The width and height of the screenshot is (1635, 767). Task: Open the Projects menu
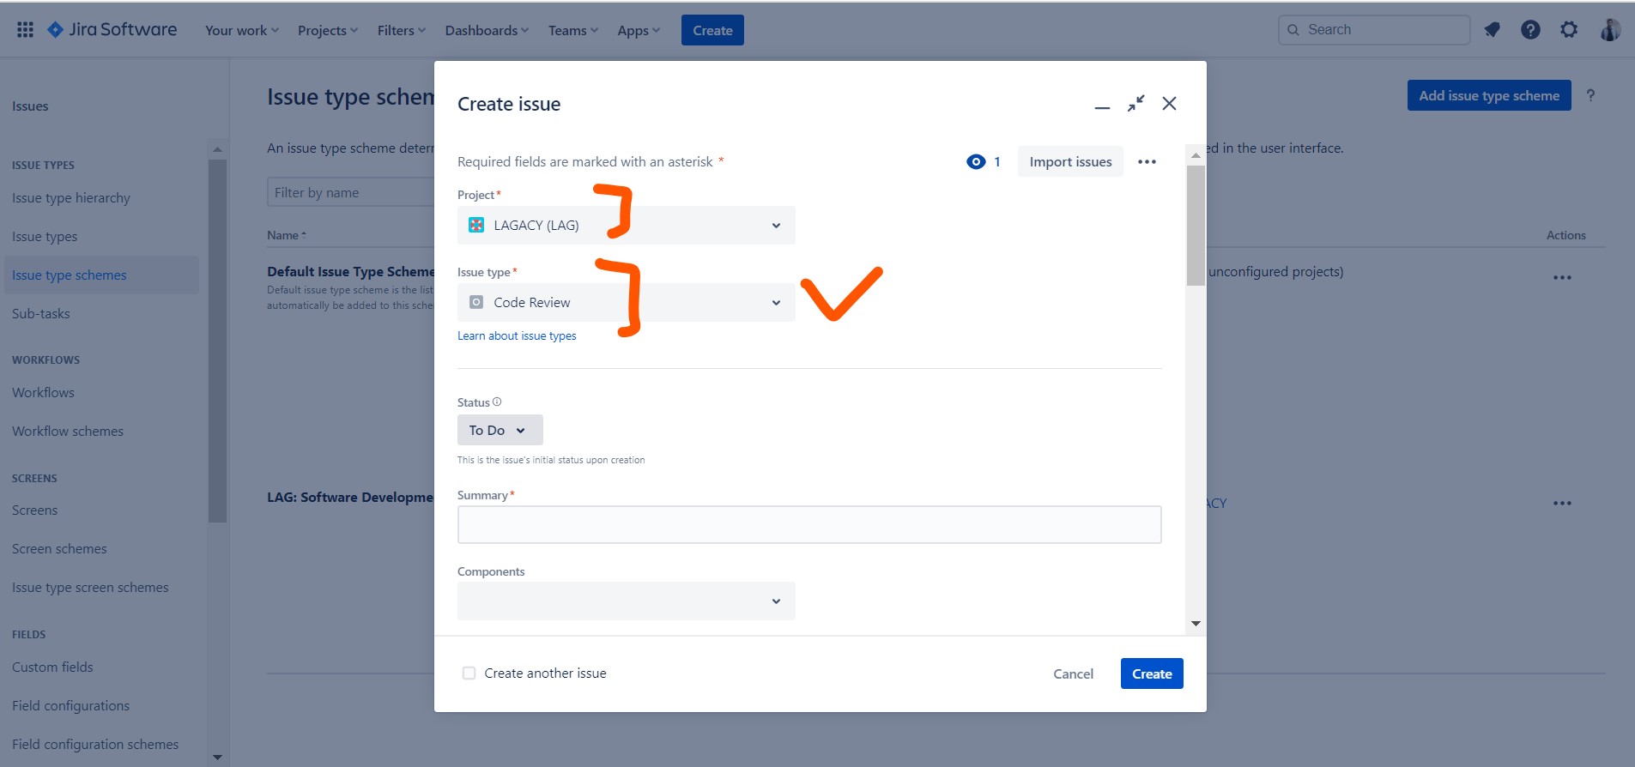coord(327,31)
